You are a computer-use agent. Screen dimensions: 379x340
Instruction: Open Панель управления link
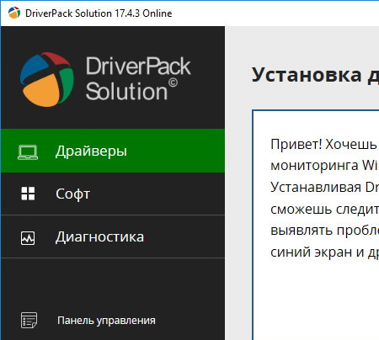coord(106,321)
